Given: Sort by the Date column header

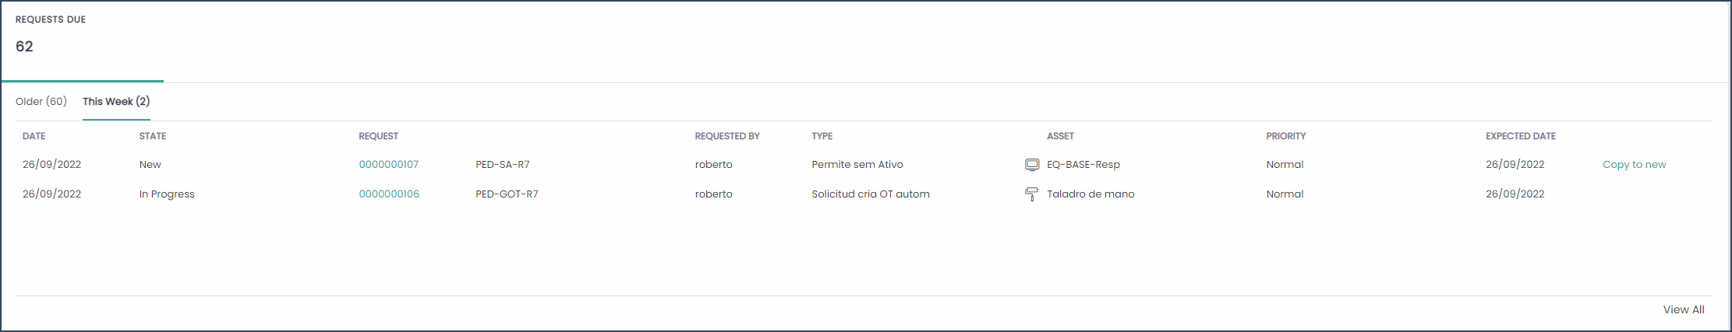Looking at the screenshot, I should pos(34,136).
